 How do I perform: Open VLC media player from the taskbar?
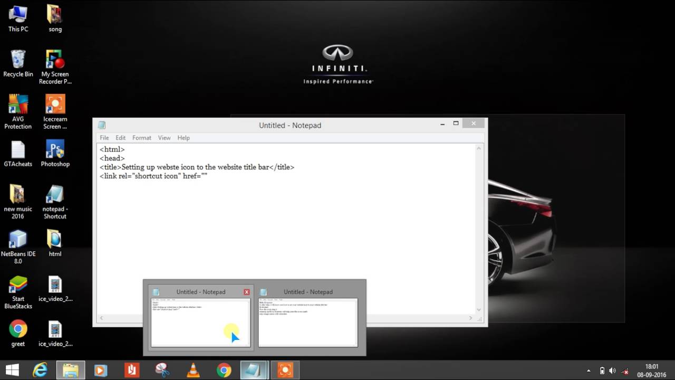(x=193, y=369)
